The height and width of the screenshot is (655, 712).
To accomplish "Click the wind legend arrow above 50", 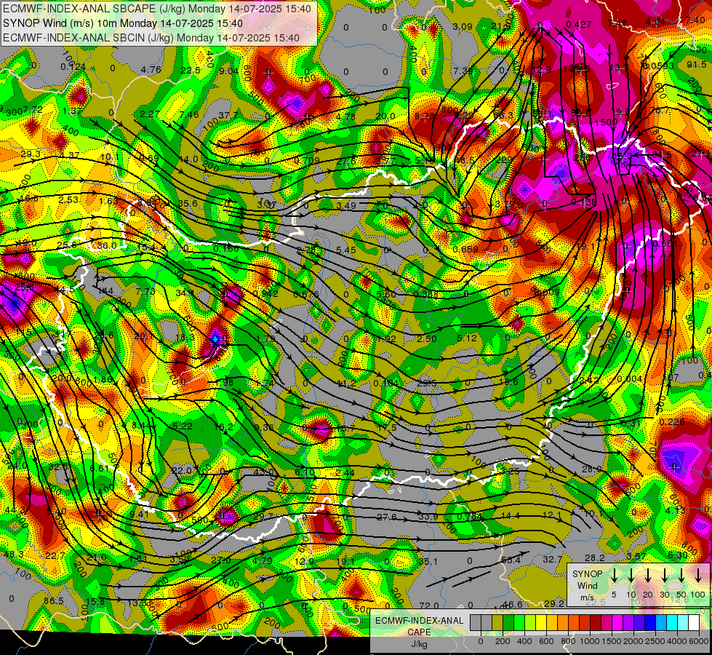I will pos(681,576).
